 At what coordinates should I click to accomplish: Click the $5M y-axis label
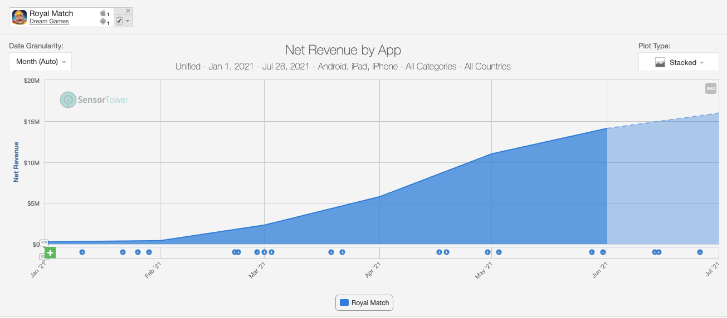coord(33,203)
